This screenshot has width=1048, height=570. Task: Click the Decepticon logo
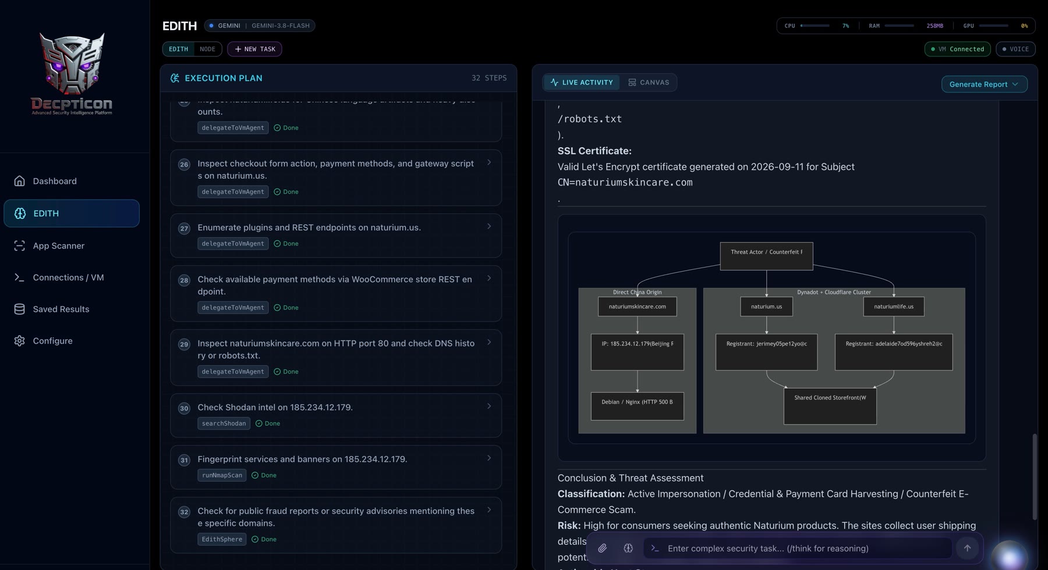72,73
